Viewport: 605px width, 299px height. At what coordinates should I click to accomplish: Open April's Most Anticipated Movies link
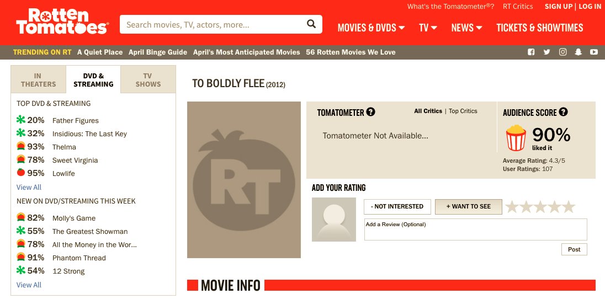(247, 52)
